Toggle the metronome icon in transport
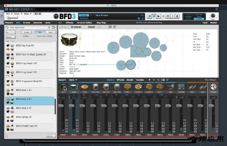The image size is (227, 146). click(177, 16)
